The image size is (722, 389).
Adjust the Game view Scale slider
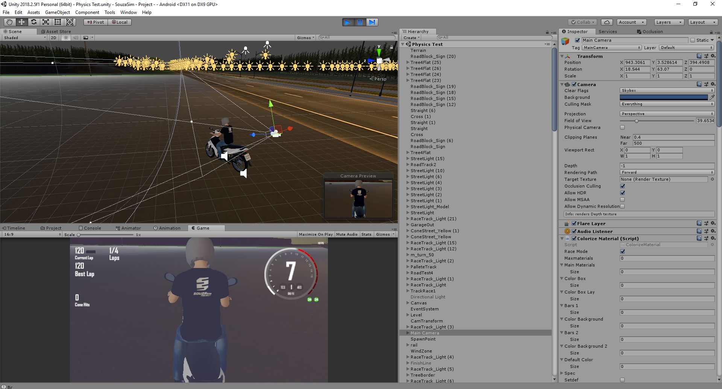[x=106, y=235]
